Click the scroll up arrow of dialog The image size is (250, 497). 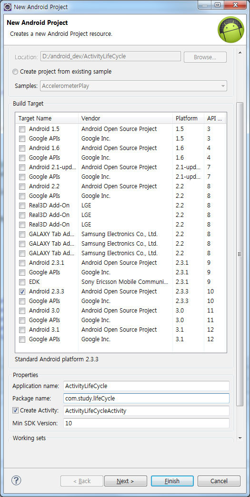pos(240,53)
